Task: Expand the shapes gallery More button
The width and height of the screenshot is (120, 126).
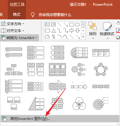Action: tap(83, 37)
